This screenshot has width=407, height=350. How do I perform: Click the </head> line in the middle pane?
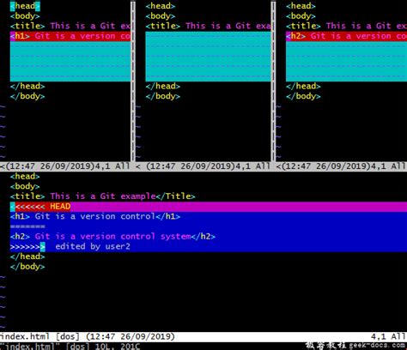click(x=163, y=86)
